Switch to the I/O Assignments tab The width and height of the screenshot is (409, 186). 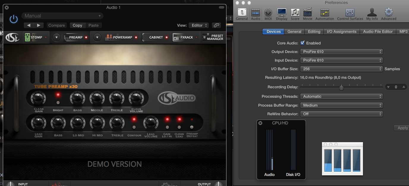pyautogui.click(x=341, y=31)
